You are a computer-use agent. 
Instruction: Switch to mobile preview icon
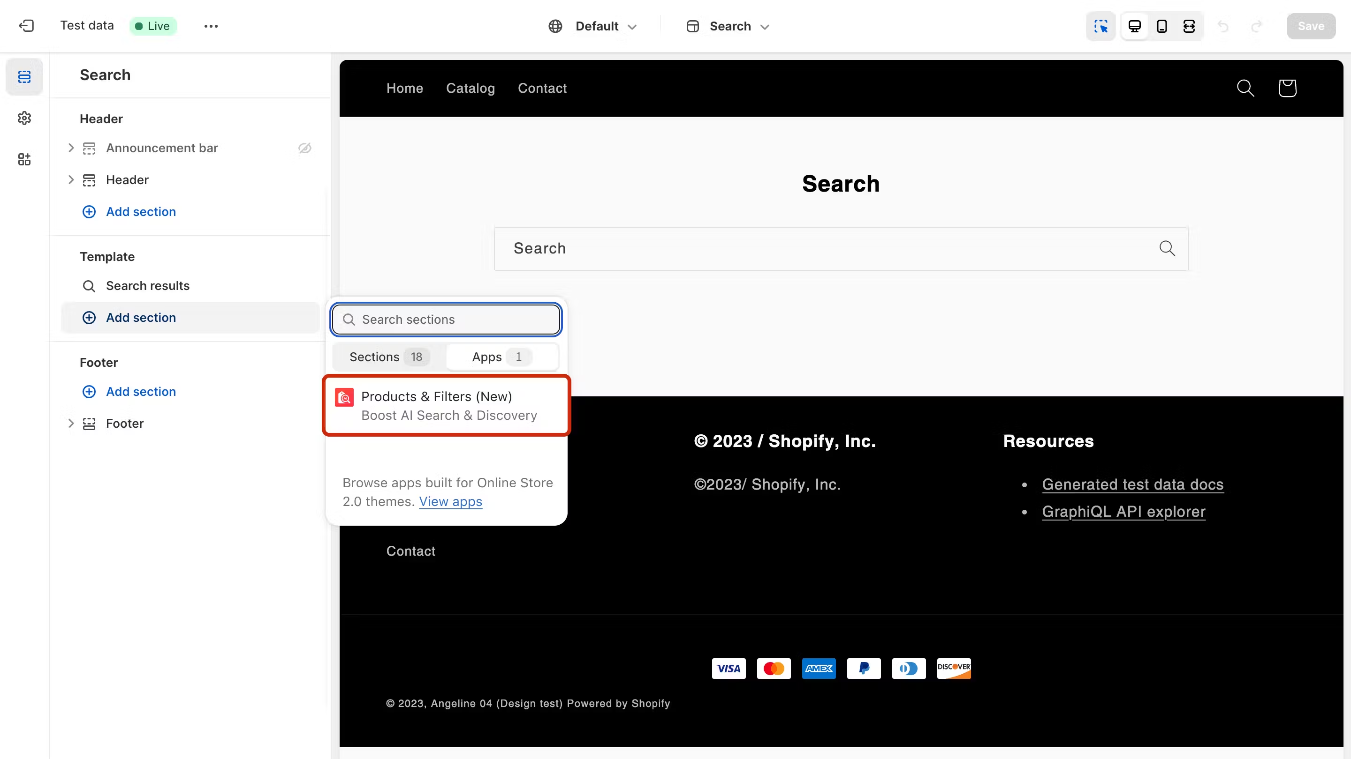click(1161, 26)
